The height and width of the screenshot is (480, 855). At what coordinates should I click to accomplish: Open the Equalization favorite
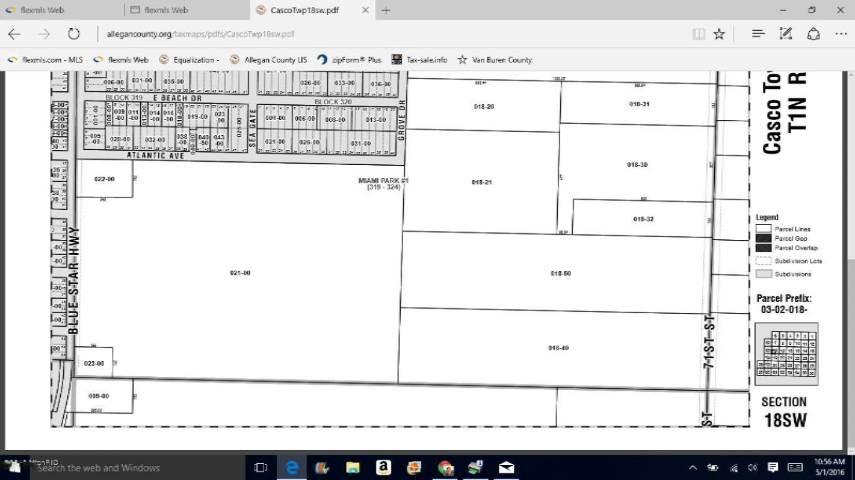(x=189, y=59)
